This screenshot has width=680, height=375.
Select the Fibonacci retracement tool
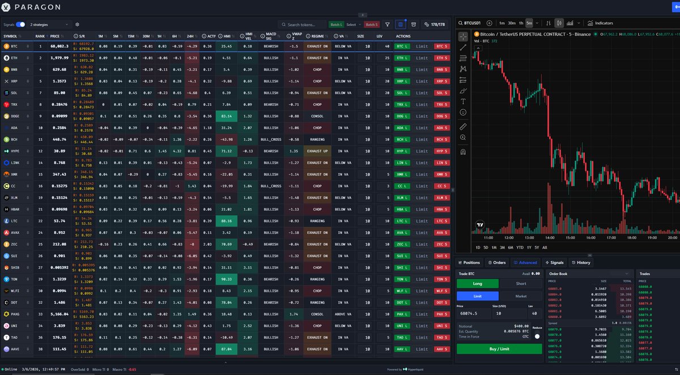pos(463,58)
